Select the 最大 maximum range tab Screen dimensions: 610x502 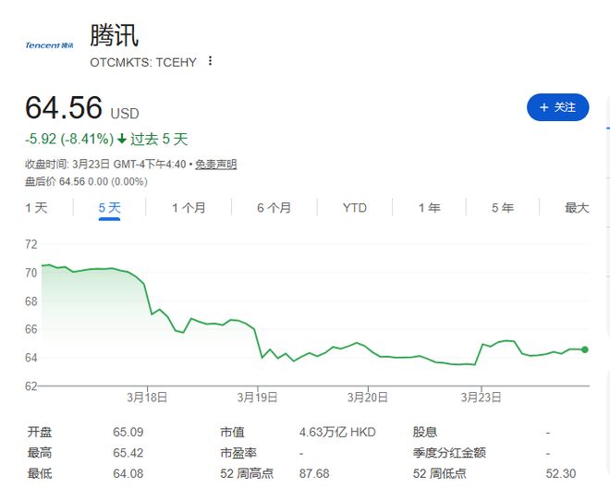coord(577,208)
